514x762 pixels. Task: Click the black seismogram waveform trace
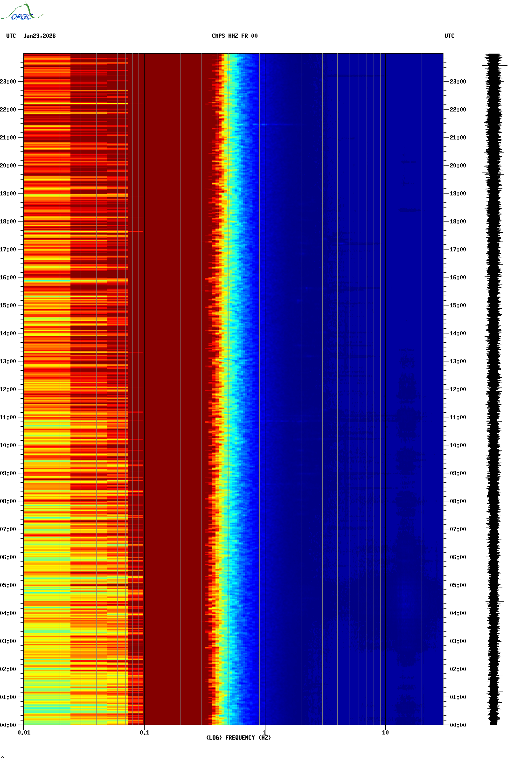tap(494, 389)
